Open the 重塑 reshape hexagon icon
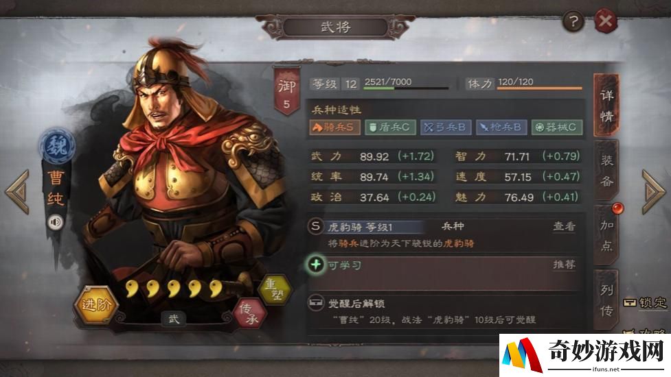Image resolution: width=671 pixels, height=377 pixels. [x=275, y=289]
